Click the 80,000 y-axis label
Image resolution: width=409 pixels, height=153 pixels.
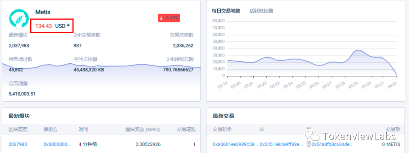[x=219, y=21]
